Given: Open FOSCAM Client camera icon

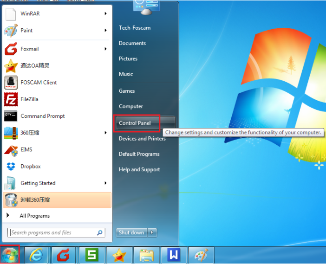Looking at the screenshot, I should pyautogui.click(x=11, y=83).
